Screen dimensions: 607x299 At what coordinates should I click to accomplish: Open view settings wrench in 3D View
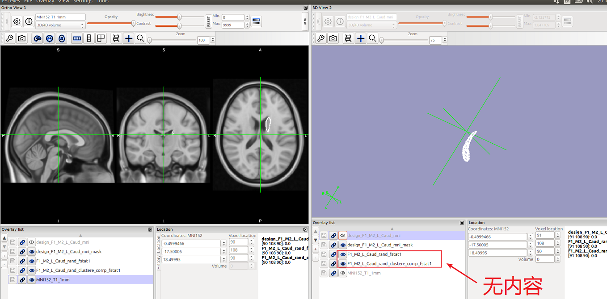321,39
